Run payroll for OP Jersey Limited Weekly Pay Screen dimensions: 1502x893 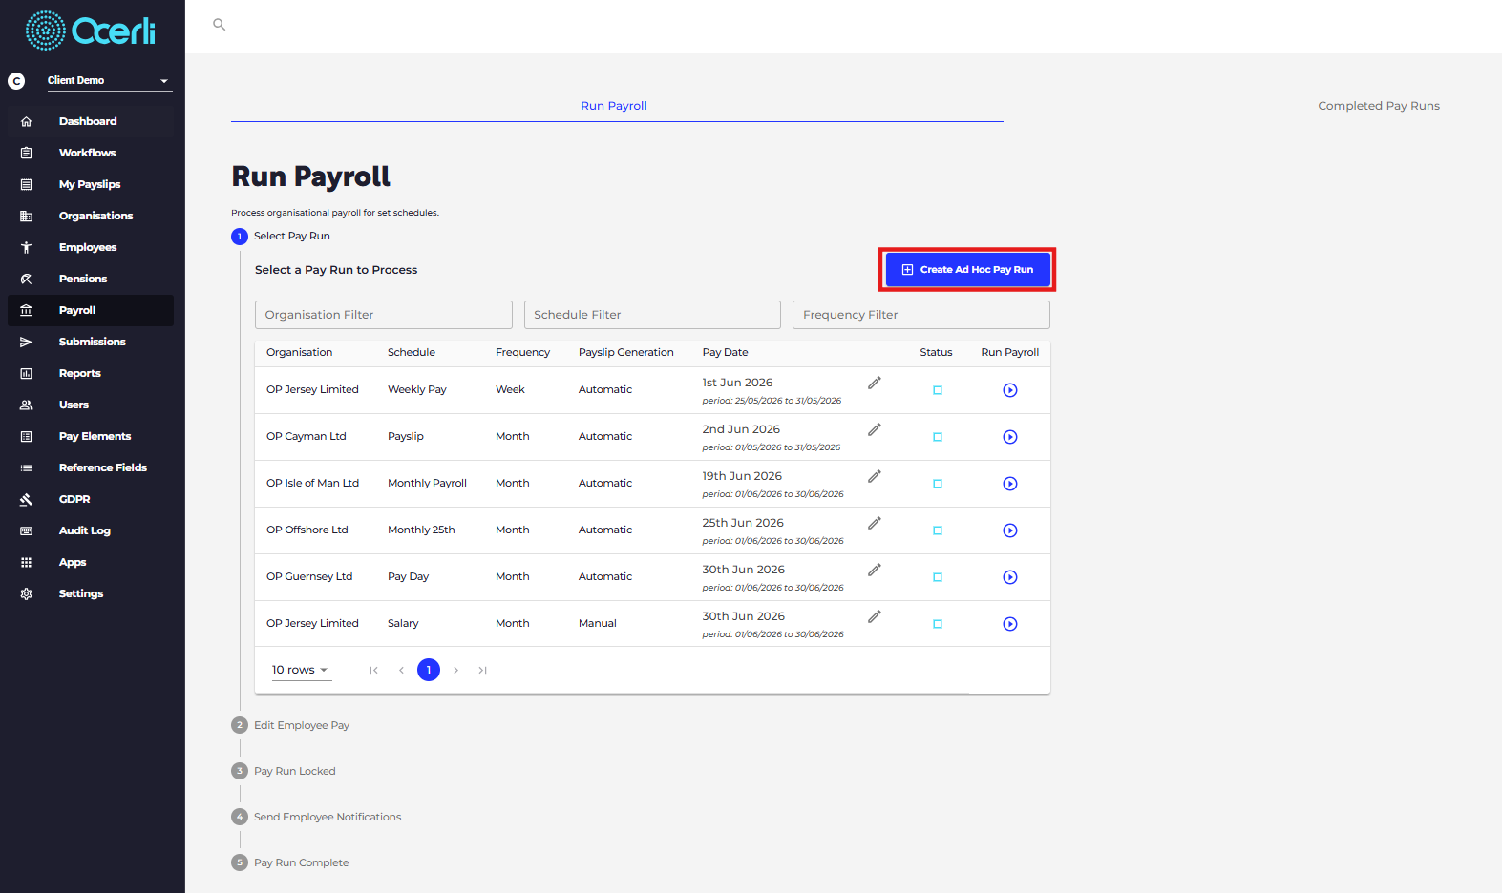(1010, 390)
